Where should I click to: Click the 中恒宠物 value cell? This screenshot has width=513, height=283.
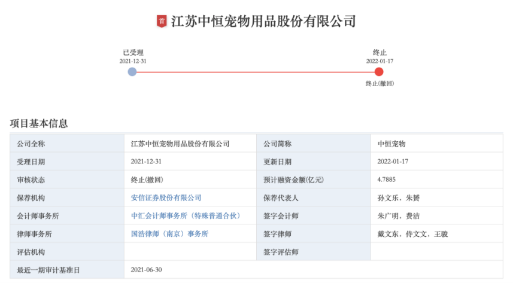pos(437,144)
